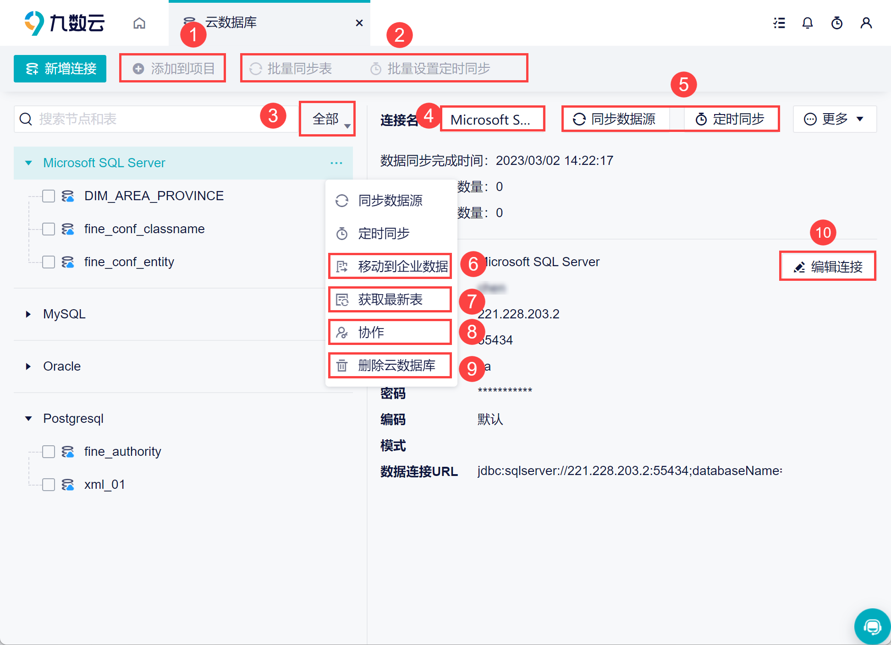Expand the MySQL connection node
The height and width of the screenshot is (645, 891).
(28, 314)
